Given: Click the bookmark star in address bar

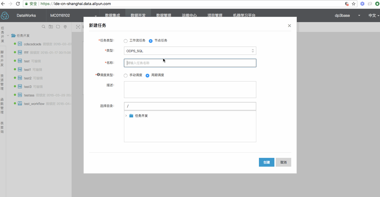Looking at the screenshot, I should (354, 4).
